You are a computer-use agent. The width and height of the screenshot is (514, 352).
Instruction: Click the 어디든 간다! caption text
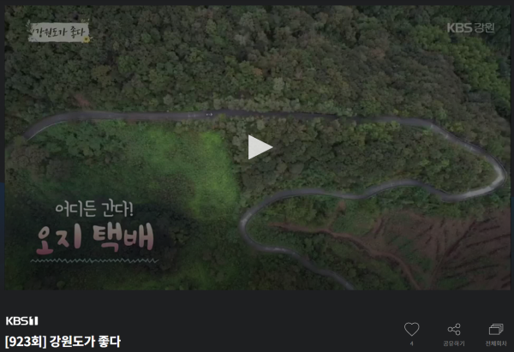tap(94, 210)
